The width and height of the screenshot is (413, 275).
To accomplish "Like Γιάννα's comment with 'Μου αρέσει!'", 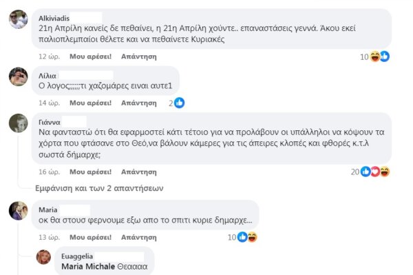I will tap(91, 172).
